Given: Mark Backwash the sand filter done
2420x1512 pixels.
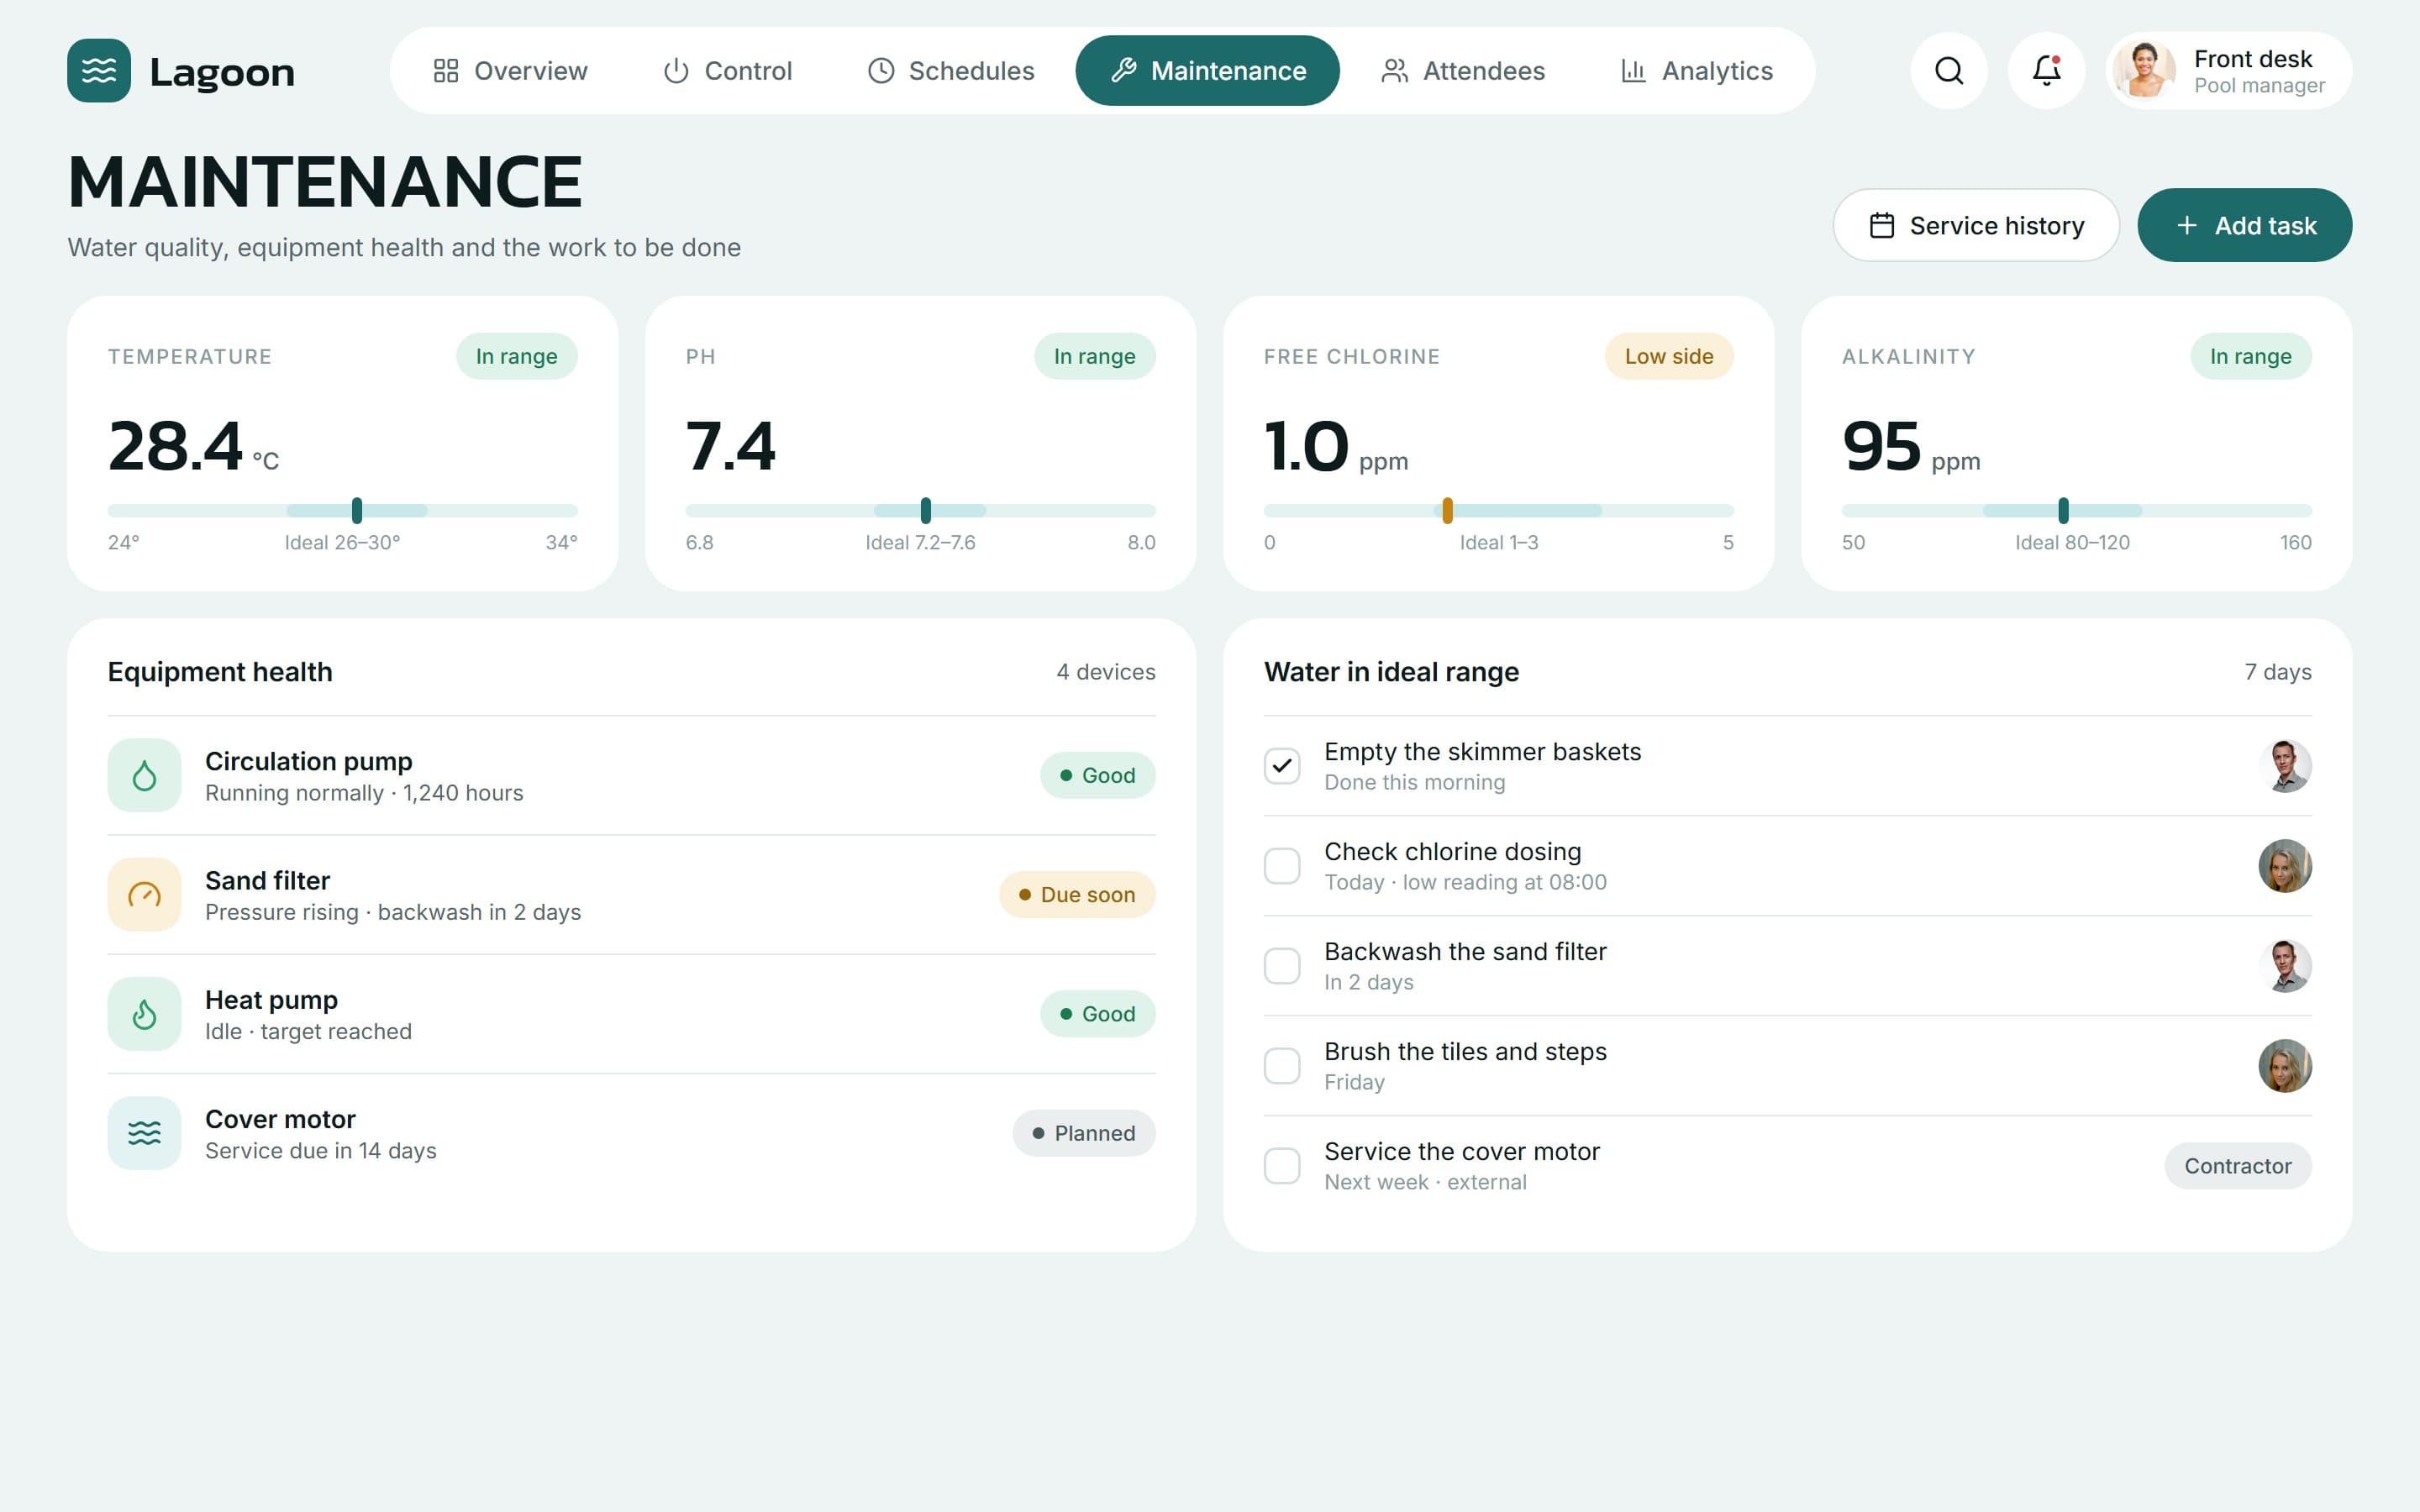Looking at the screenshot, I should click(1282, 966).
